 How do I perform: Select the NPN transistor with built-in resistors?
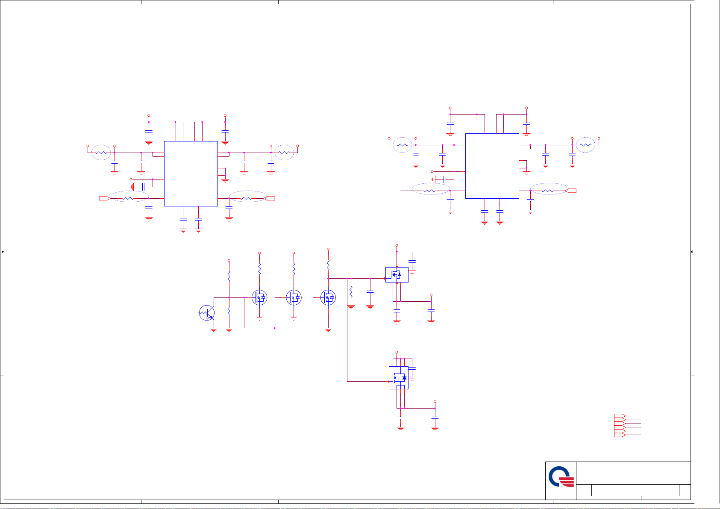pos(207,313)
